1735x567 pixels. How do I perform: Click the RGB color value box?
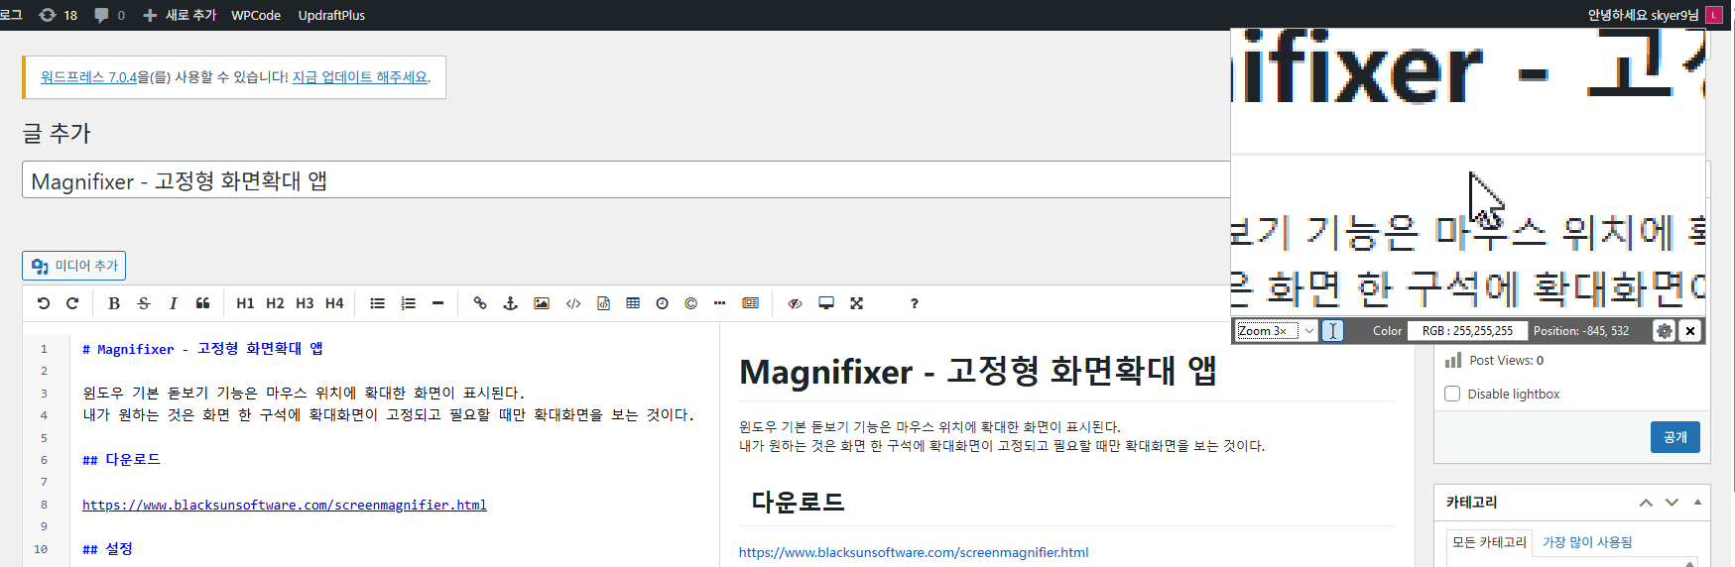click(x=1467, y=331)
